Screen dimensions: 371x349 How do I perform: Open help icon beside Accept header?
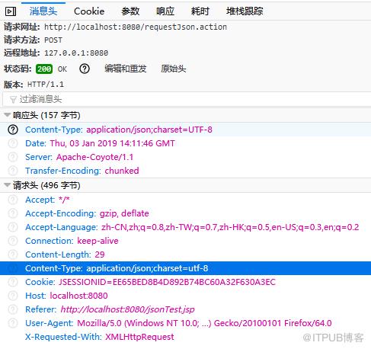[x=13, y=200]
